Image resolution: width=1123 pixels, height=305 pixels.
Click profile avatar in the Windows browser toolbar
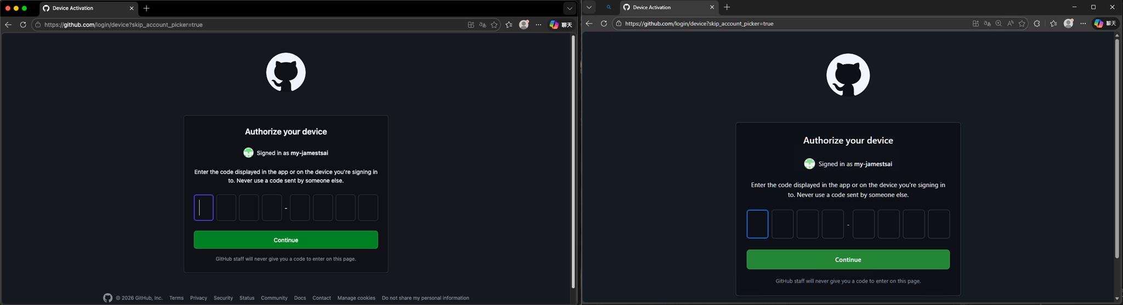click(x=1068, y=24)
